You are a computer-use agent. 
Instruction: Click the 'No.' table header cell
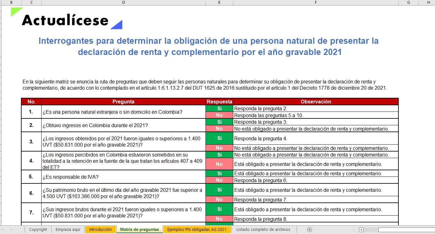point(31,102)
